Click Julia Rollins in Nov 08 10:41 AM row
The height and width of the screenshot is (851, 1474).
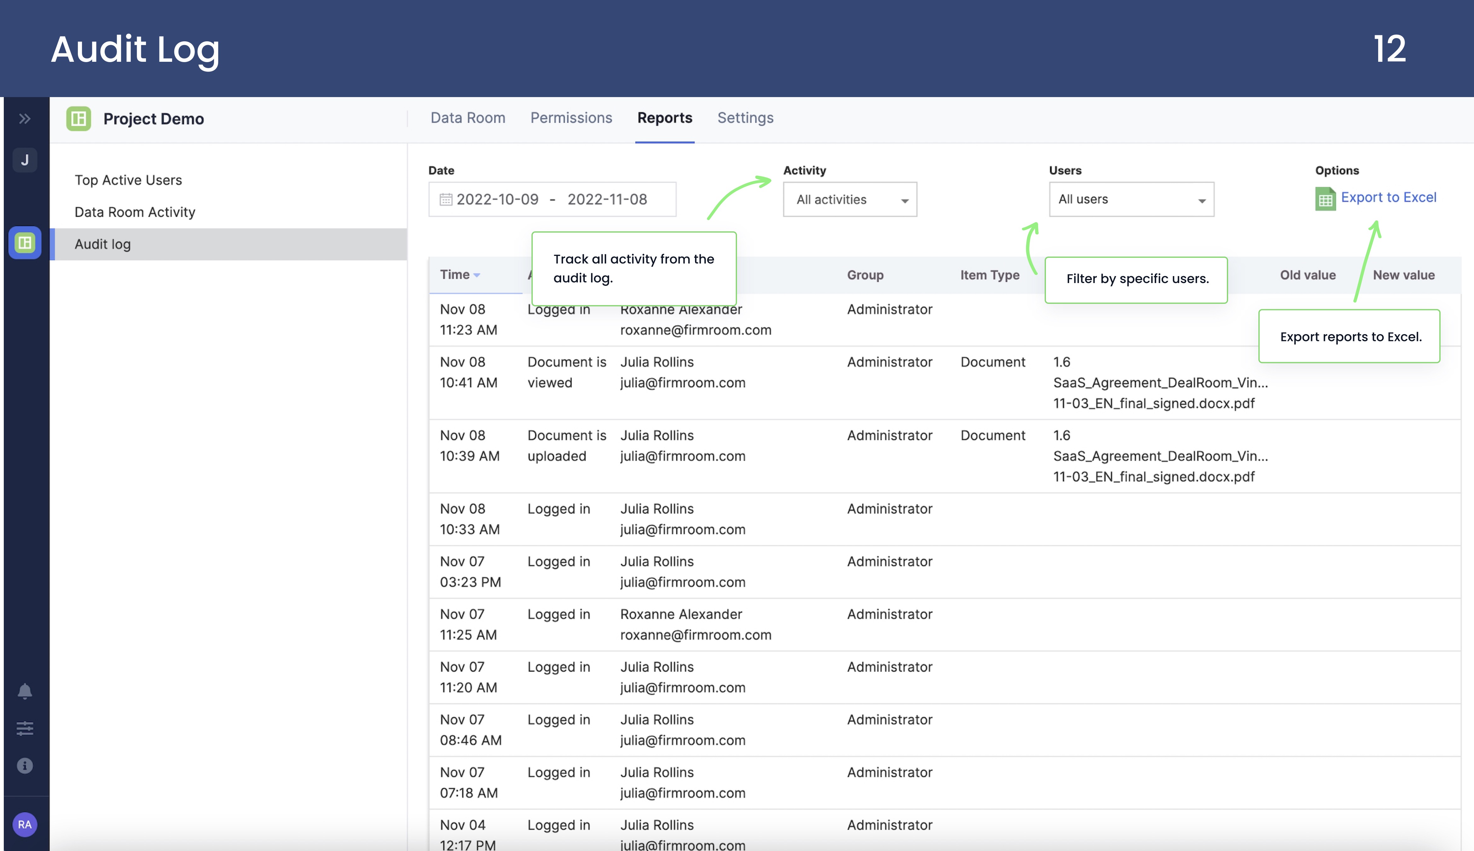pos(657,362)
